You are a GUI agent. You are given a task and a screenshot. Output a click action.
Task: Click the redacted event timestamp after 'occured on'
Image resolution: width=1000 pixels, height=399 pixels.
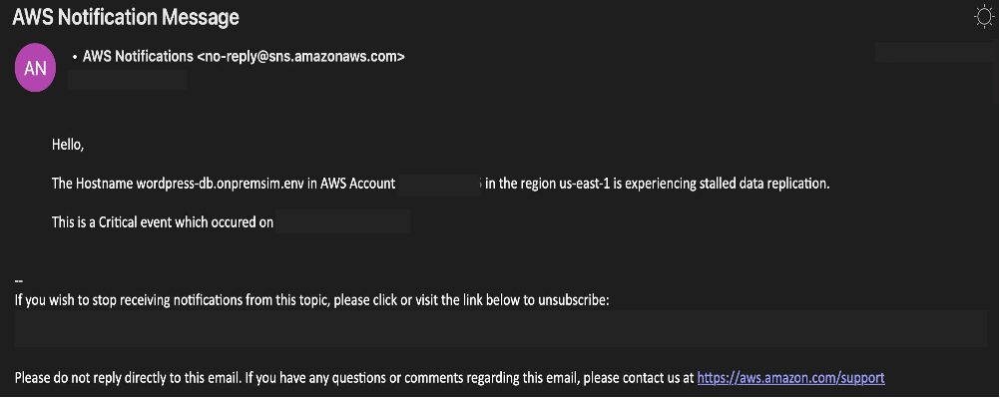point(343,222)
